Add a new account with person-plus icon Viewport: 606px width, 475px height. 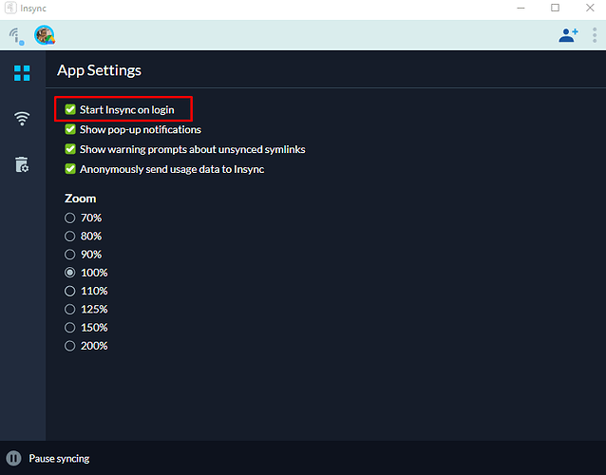click(568, 35)
